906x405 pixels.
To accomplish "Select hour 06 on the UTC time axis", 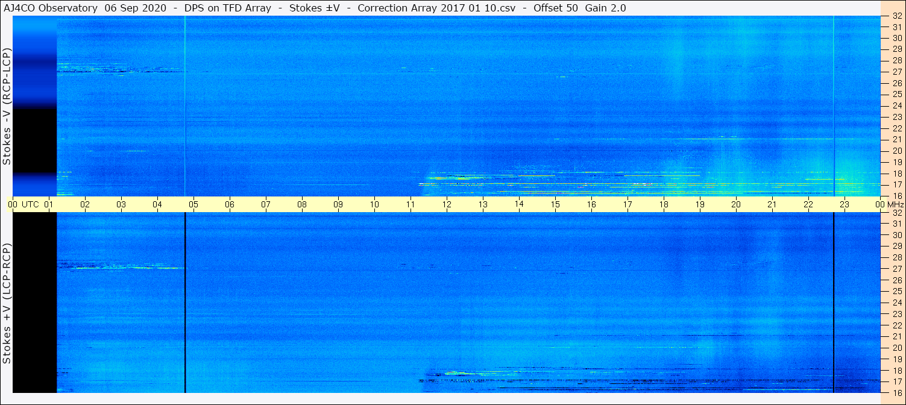I will [230, 204].
